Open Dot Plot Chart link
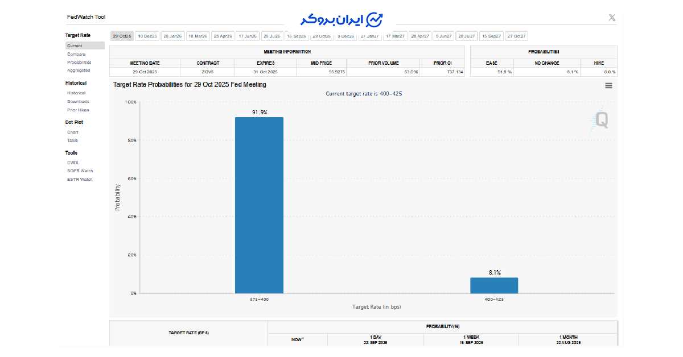 73,132
